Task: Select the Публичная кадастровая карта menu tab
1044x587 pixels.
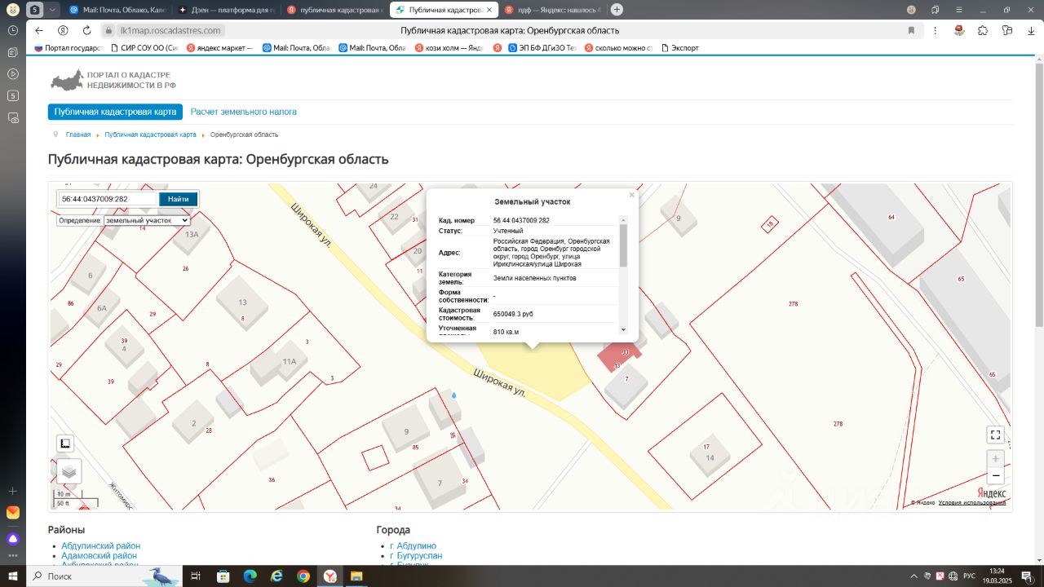Action: [x=115, y=112]
